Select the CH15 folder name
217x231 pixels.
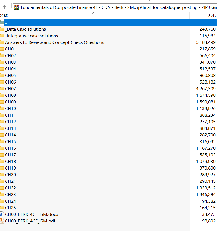pyautogui.click(x=10, y=142)
